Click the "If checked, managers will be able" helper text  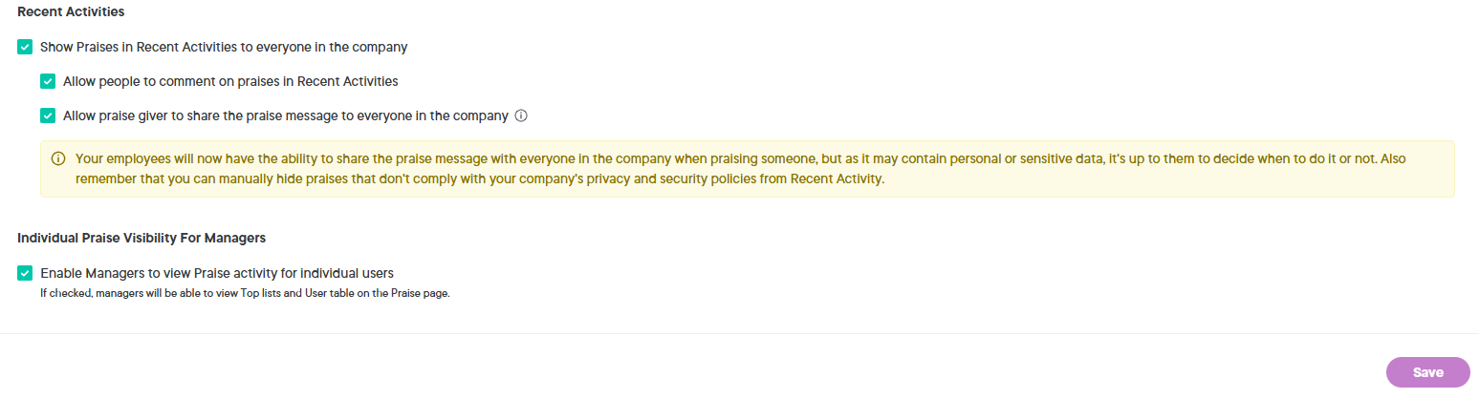tap(244, 293)
